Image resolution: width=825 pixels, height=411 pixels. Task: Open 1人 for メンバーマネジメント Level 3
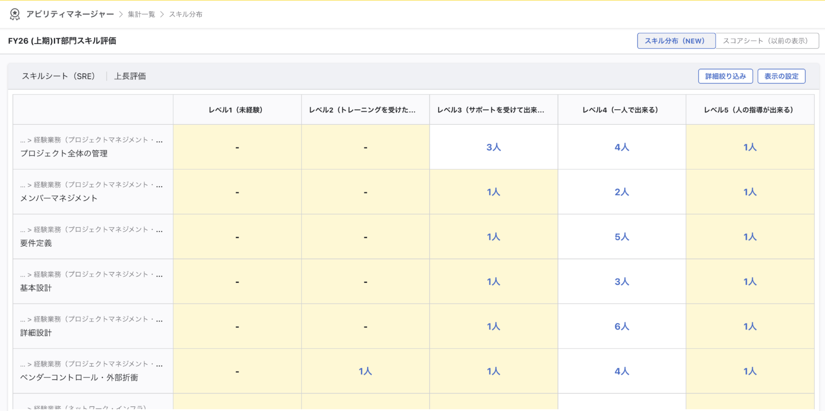pos(493,192)
